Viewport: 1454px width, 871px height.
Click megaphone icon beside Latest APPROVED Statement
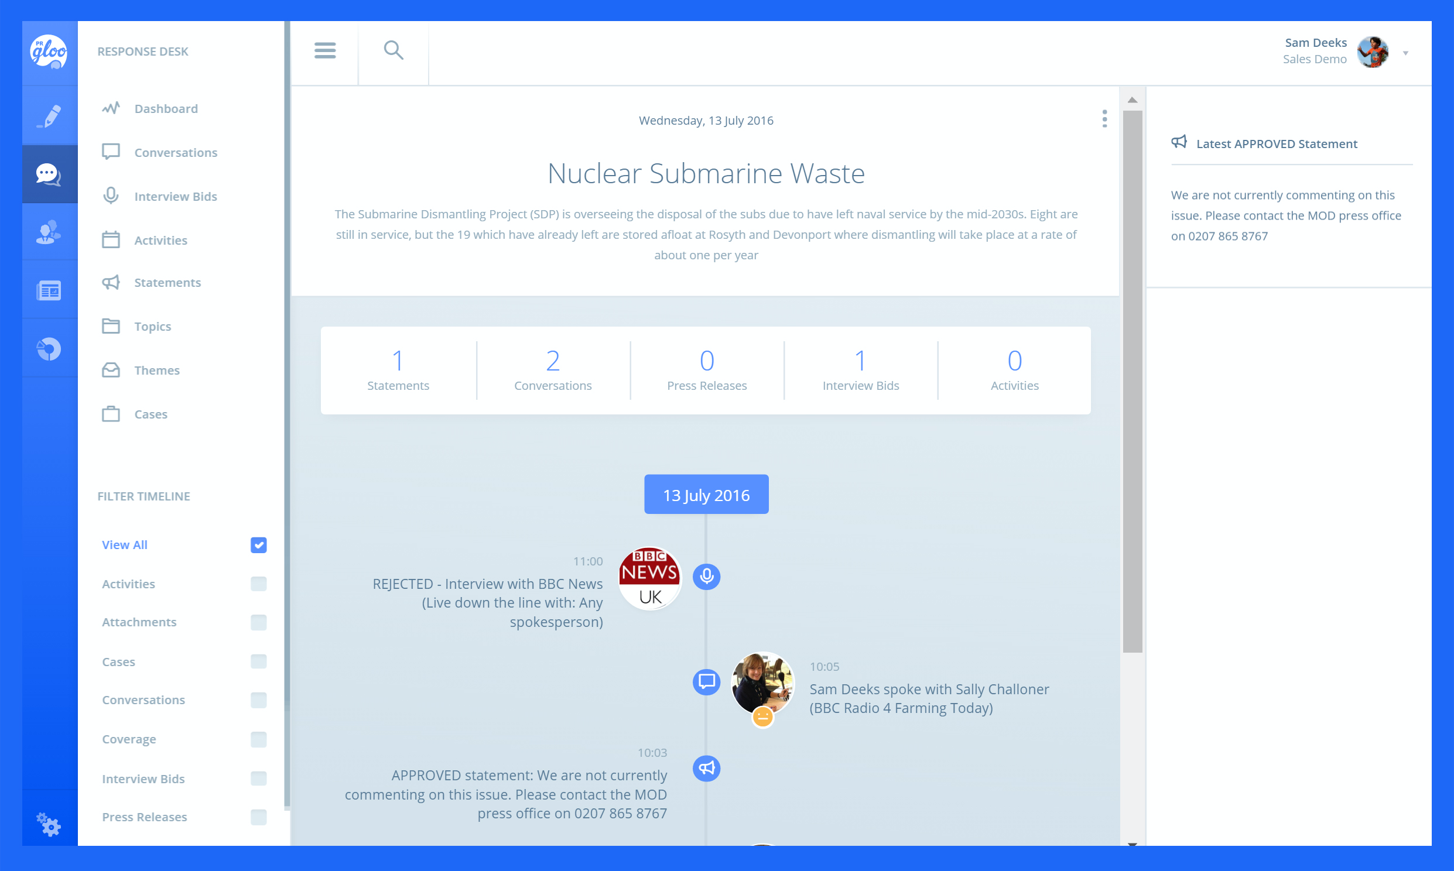1179,143
